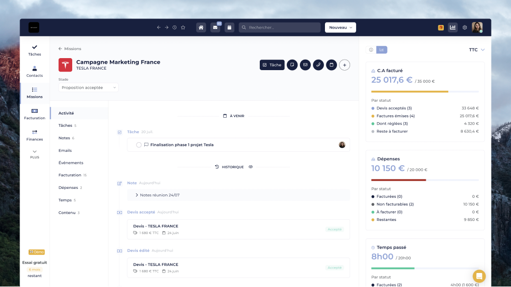Viewport: 511px width, 287px height.
Task: Click the back arrow in top bar
Action: [x=158, y=28]
